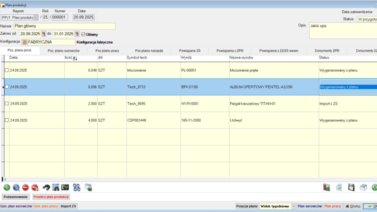Sort by the Ilość column header

coord(71,58)
